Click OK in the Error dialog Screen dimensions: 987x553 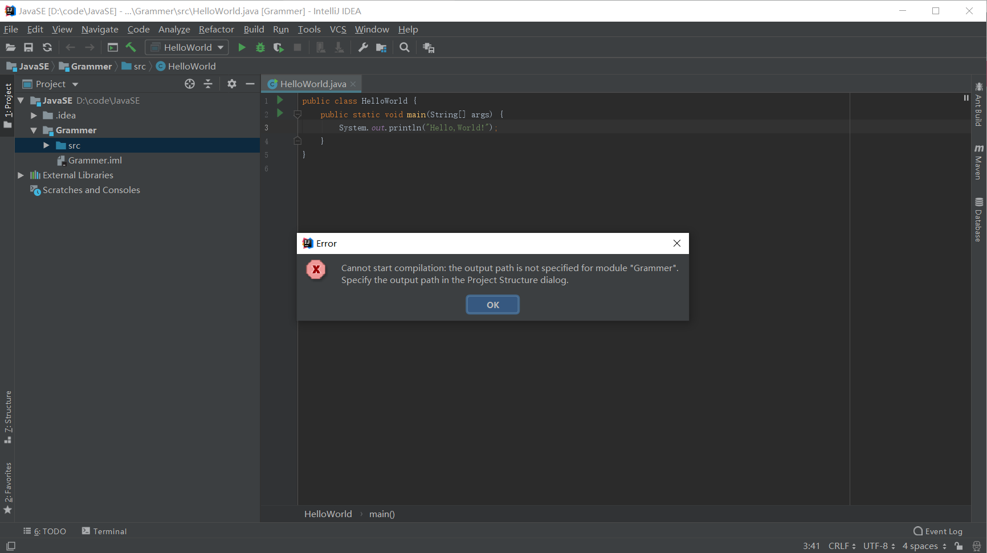pyautogui.click(x=493, y=305)
